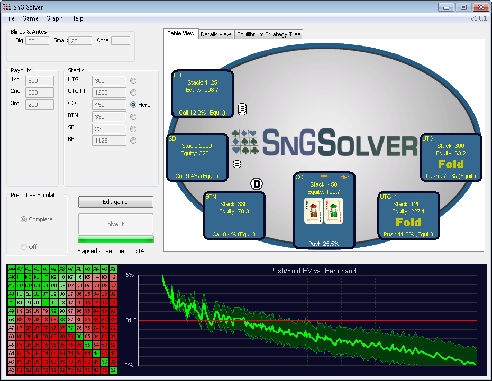Click the SB player's chip stack icon
This screenshot has width=492, height=381.
(237, 164)
